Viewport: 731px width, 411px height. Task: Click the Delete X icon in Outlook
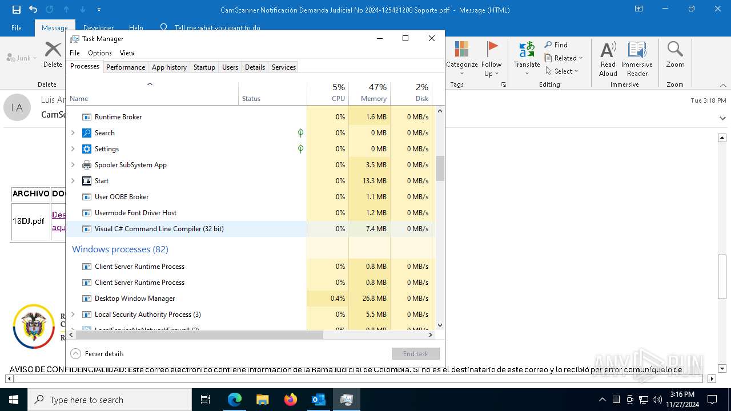tap(53, 49)
